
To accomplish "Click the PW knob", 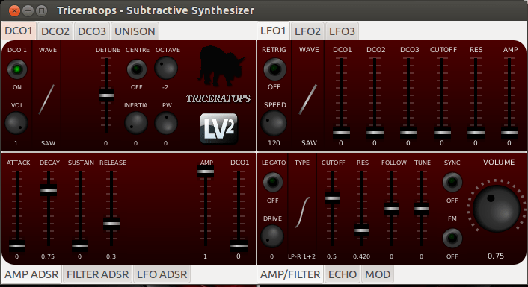I will [x=166, y=123].
